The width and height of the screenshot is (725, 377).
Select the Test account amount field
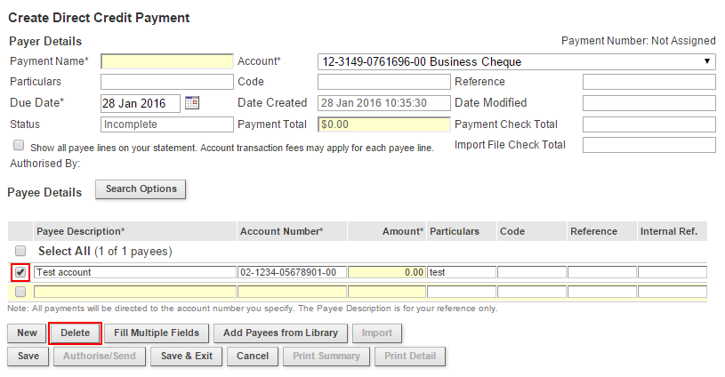coord(386,272)
